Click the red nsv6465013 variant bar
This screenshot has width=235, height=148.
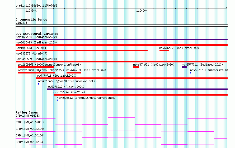(121, 45)
